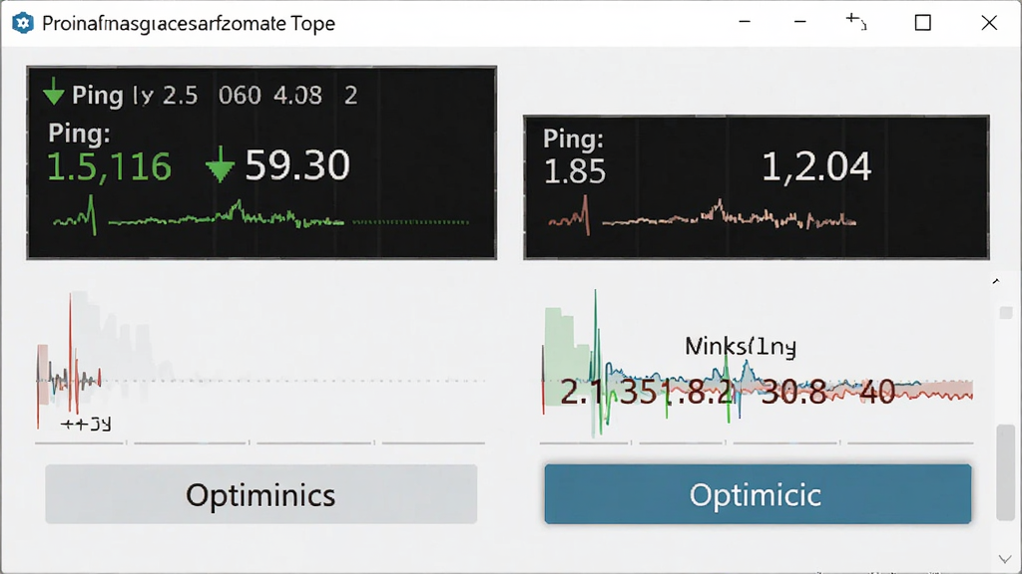Click the blue gear app icon in title bar
The height and width of the screenshot is (574, 1022).
pyautogui.click(x=23, y=24)
